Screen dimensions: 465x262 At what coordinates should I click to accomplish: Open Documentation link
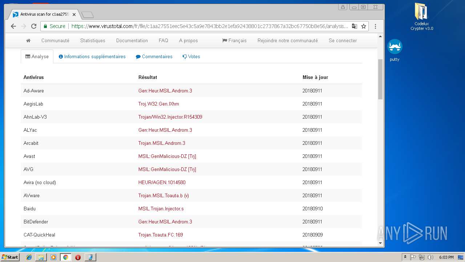pos(132,40)
